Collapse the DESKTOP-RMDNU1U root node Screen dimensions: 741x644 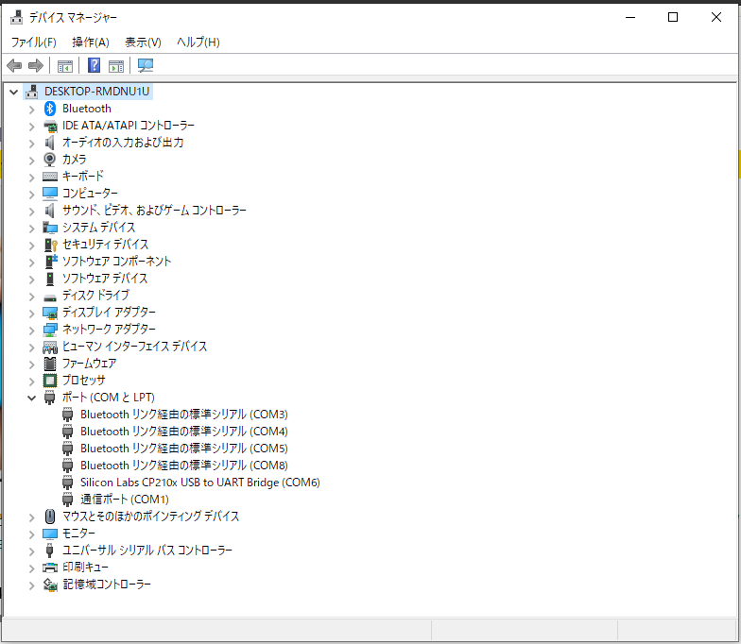pos(13,92)
